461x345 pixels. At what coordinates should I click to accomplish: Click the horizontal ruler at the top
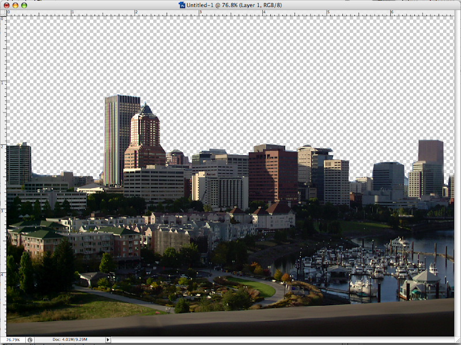pos(231,12)
